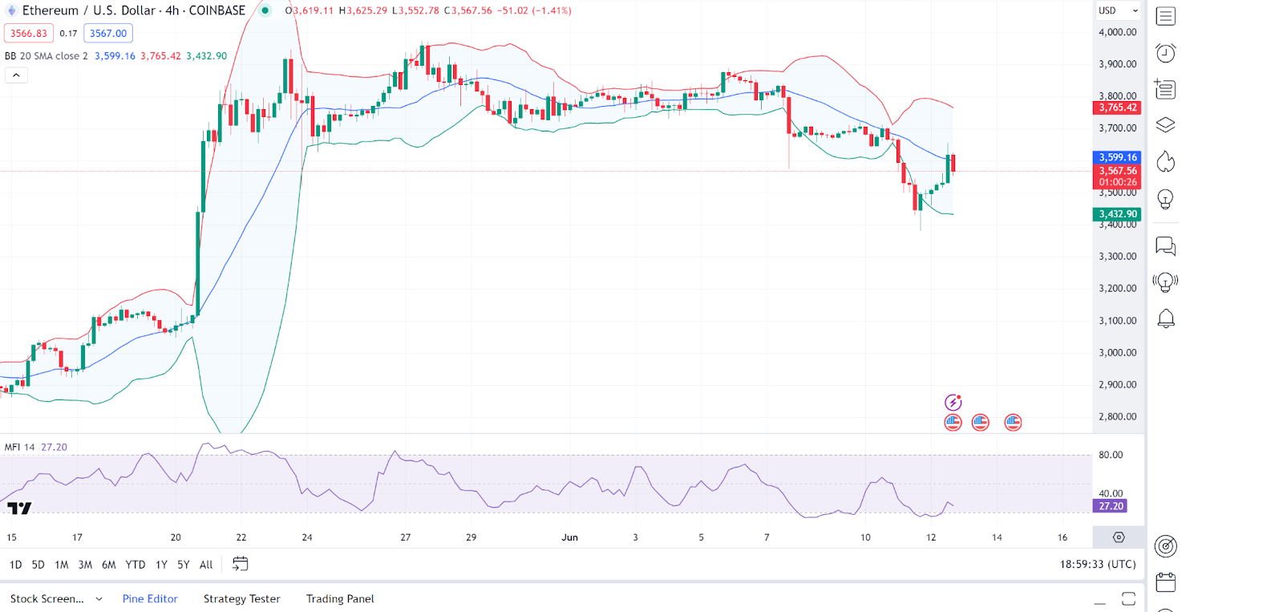Open the Data Window layers icon
This screenshot has height=612, width=1283.
point(1165,125)
